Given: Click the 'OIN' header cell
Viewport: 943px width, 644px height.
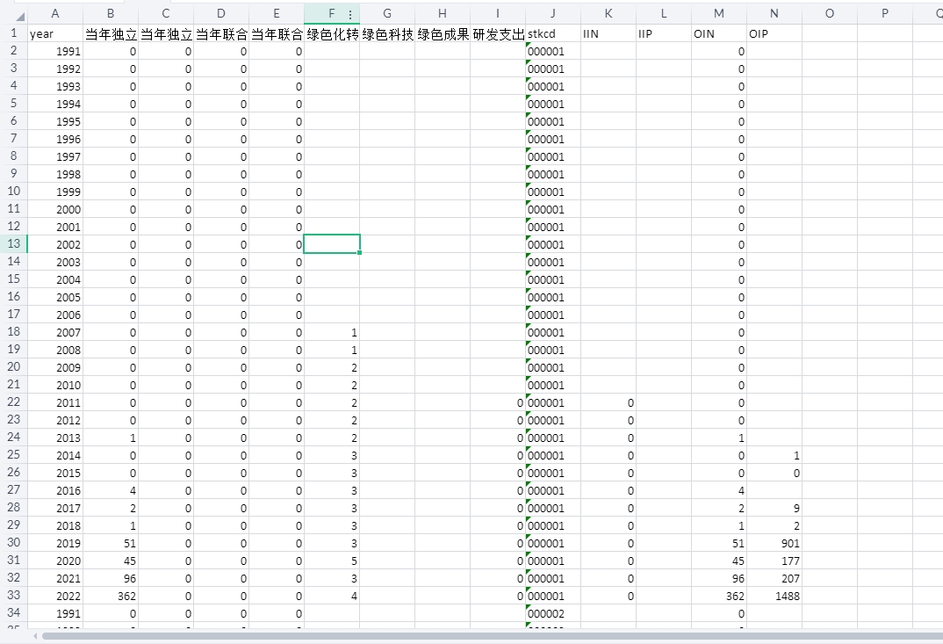Looking at the screenshot, I should 719,33.
